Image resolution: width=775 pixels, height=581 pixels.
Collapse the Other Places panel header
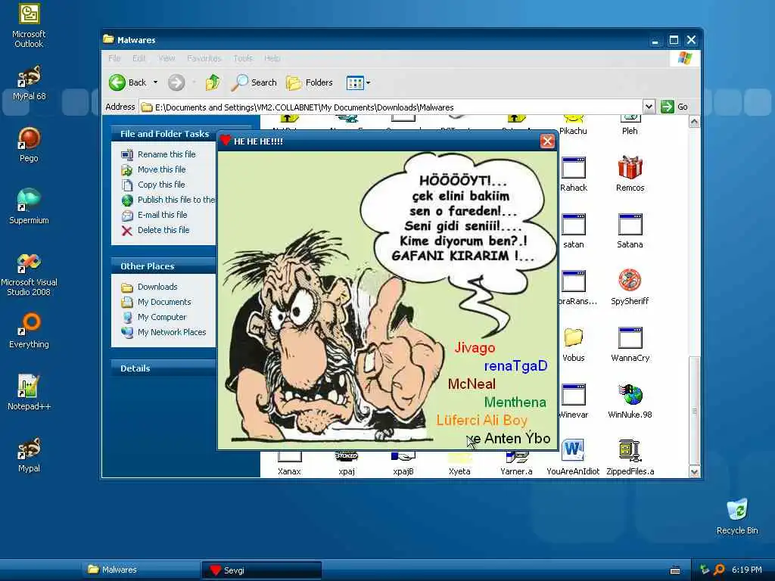[163, 266]
